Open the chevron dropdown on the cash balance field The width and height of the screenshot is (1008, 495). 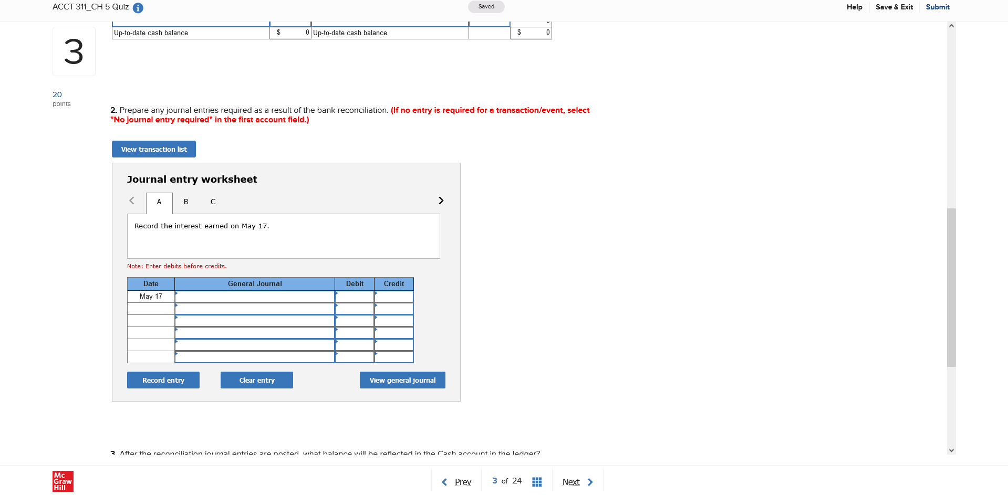coord(548,22)
